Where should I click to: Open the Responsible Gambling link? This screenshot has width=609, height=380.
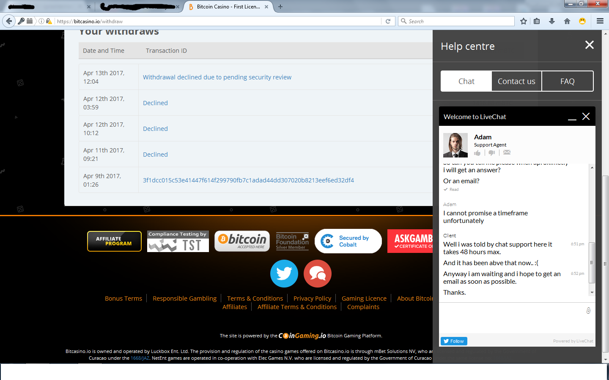click(184, 299)
